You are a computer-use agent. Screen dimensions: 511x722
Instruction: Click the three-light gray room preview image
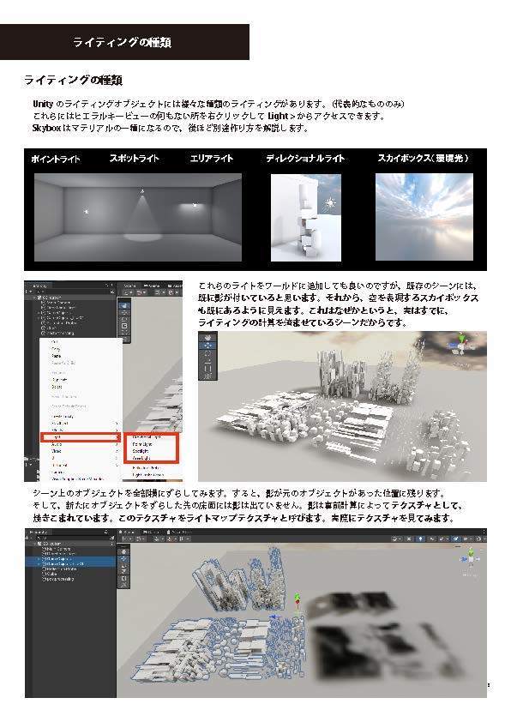click(x=138, y=217)
